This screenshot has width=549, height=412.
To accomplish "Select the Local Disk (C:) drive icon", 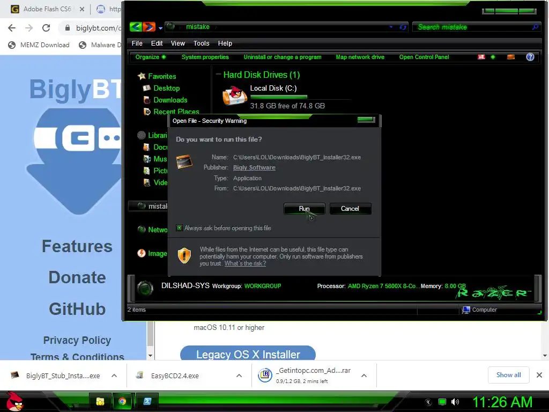I will point(235,96).
